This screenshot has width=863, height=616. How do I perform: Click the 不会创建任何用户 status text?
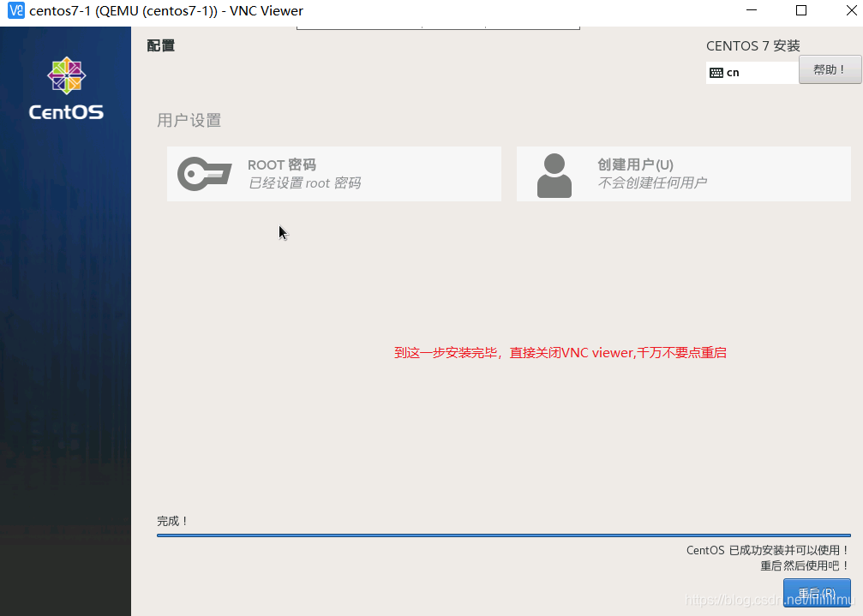point(652,182)
